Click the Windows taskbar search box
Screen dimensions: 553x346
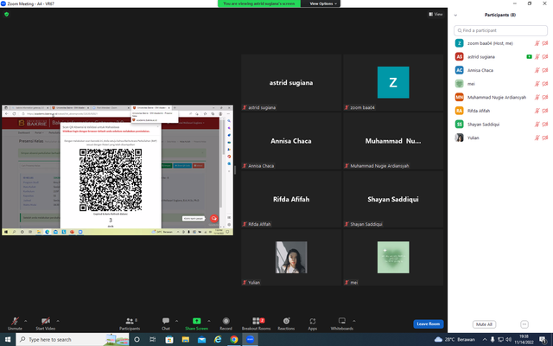click(73, 339)
